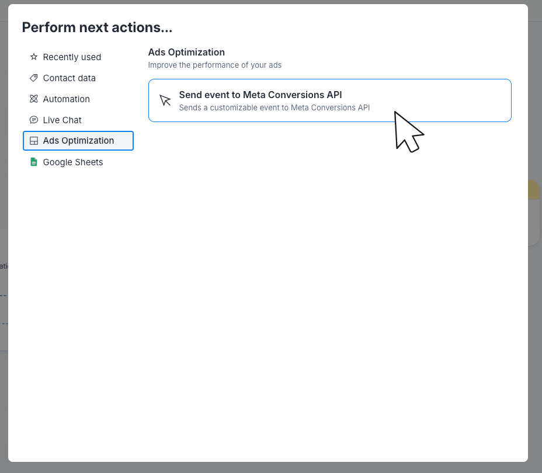Open the Recently used category

point(78,57)
